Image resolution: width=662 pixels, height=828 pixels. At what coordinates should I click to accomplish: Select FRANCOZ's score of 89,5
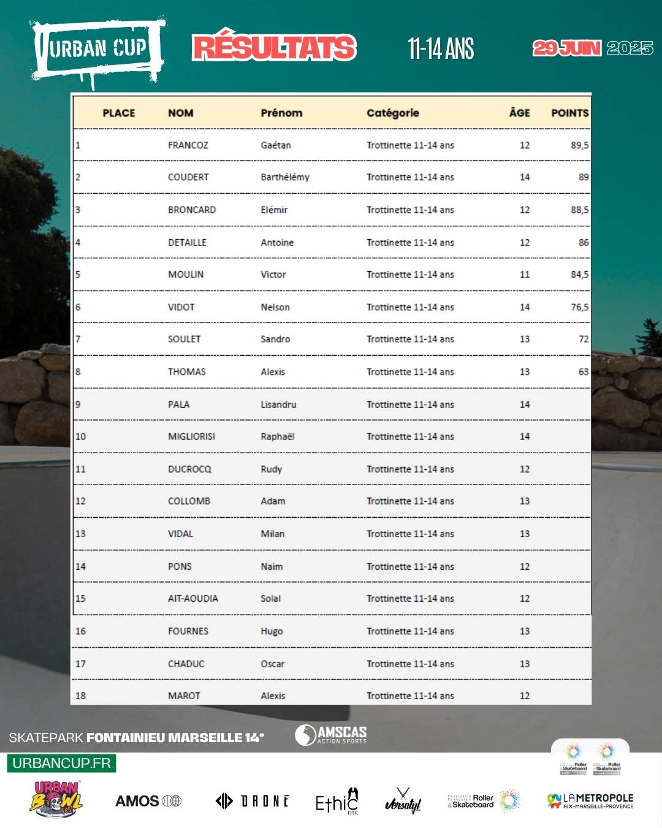coord(580,145)
